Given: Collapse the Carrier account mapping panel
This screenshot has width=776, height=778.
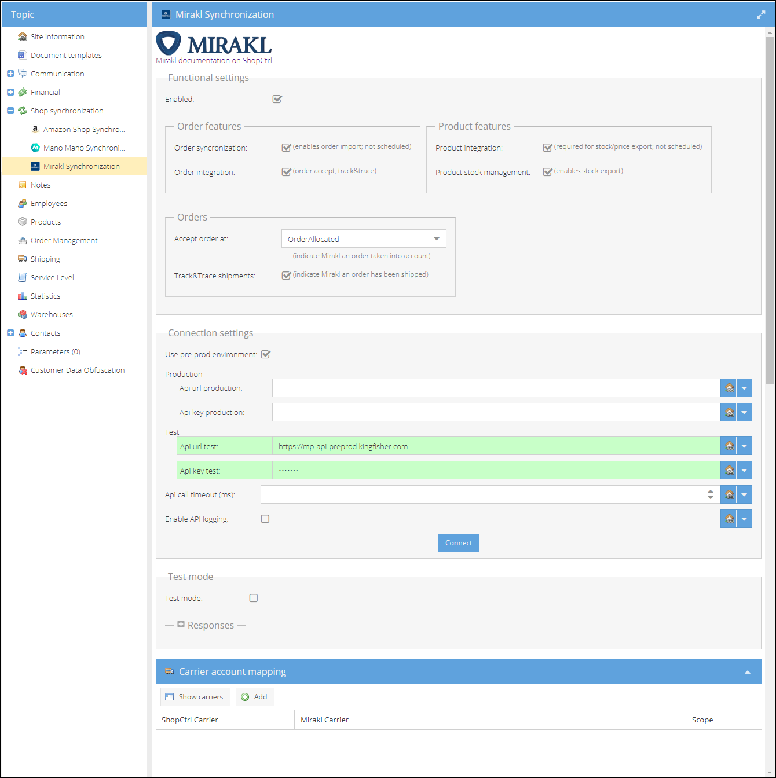Looking at the screenshot, I should point(748,672).
